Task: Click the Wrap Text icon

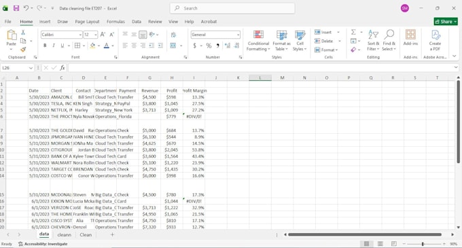Action: point(173,35)
